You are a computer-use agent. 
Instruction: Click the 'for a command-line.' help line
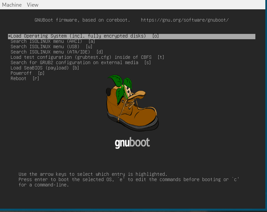point(44,185)
